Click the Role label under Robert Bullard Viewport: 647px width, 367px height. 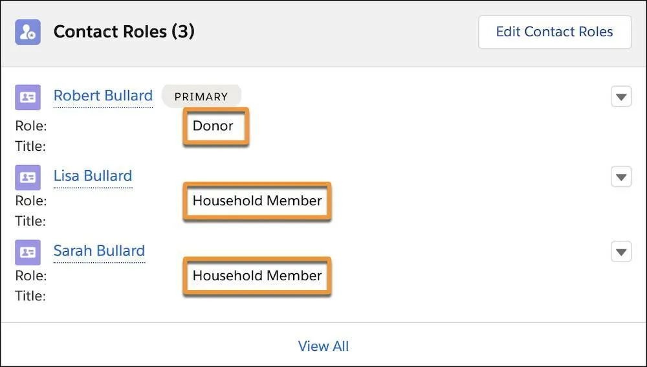30,126
